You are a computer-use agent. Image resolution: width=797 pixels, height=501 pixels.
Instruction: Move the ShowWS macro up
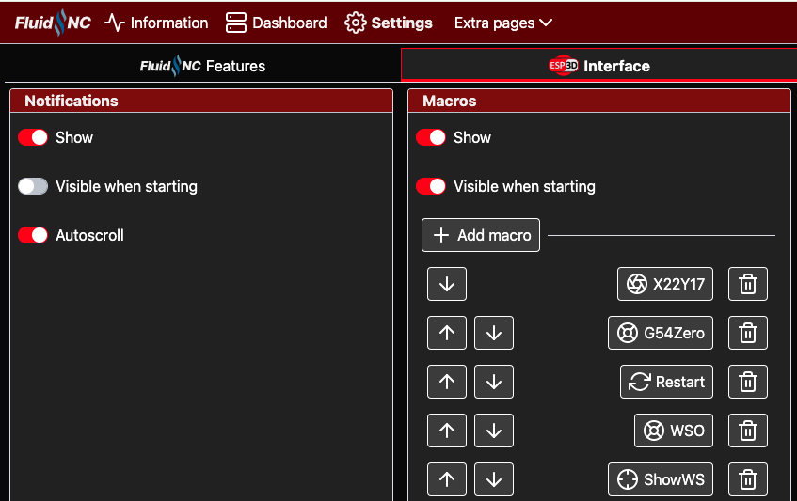tap(447, 479)
